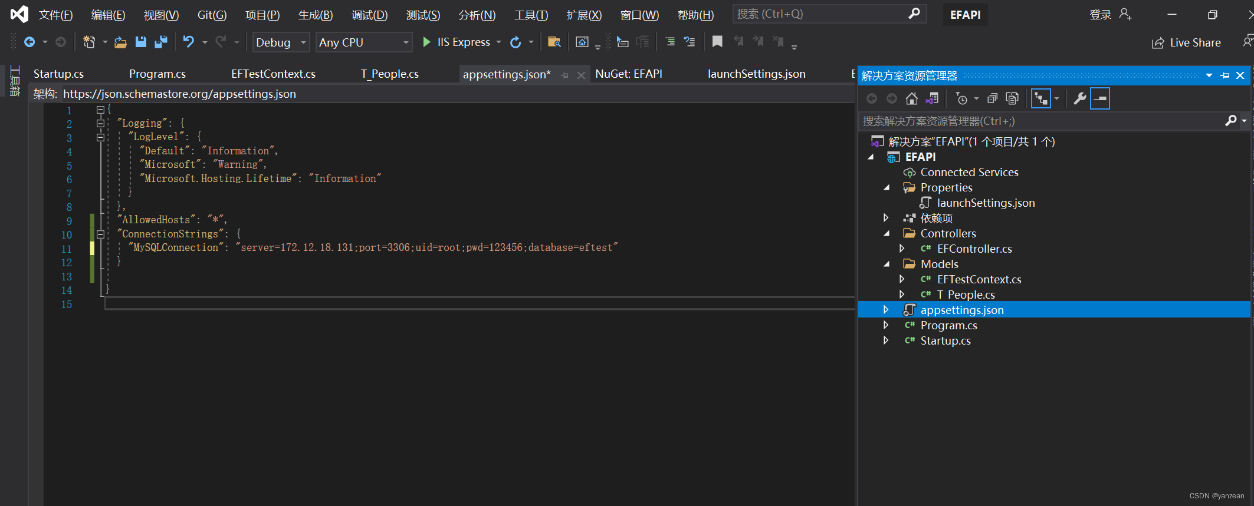Viewport: 1254px width, 506px height.
Task: Open the IIS Express target dropdown arrow
Action: (x=499, y=42)
